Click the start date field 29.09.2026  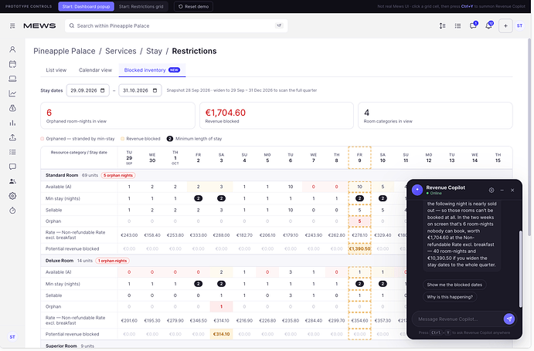click(x=88, y=90)
